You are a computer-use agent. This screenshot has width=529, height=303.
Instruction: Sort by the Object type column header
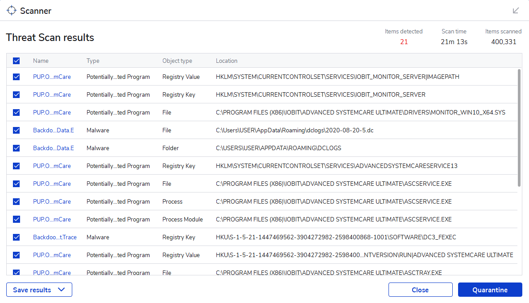click(x=177, y=61)
